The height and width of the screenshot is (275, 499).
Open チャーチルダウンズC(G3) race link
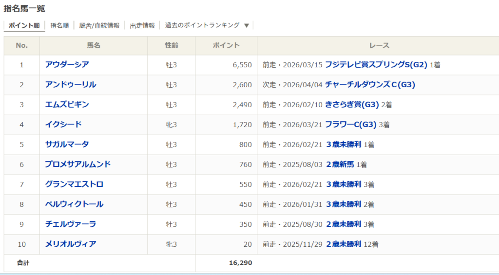(x=370, y=84)
